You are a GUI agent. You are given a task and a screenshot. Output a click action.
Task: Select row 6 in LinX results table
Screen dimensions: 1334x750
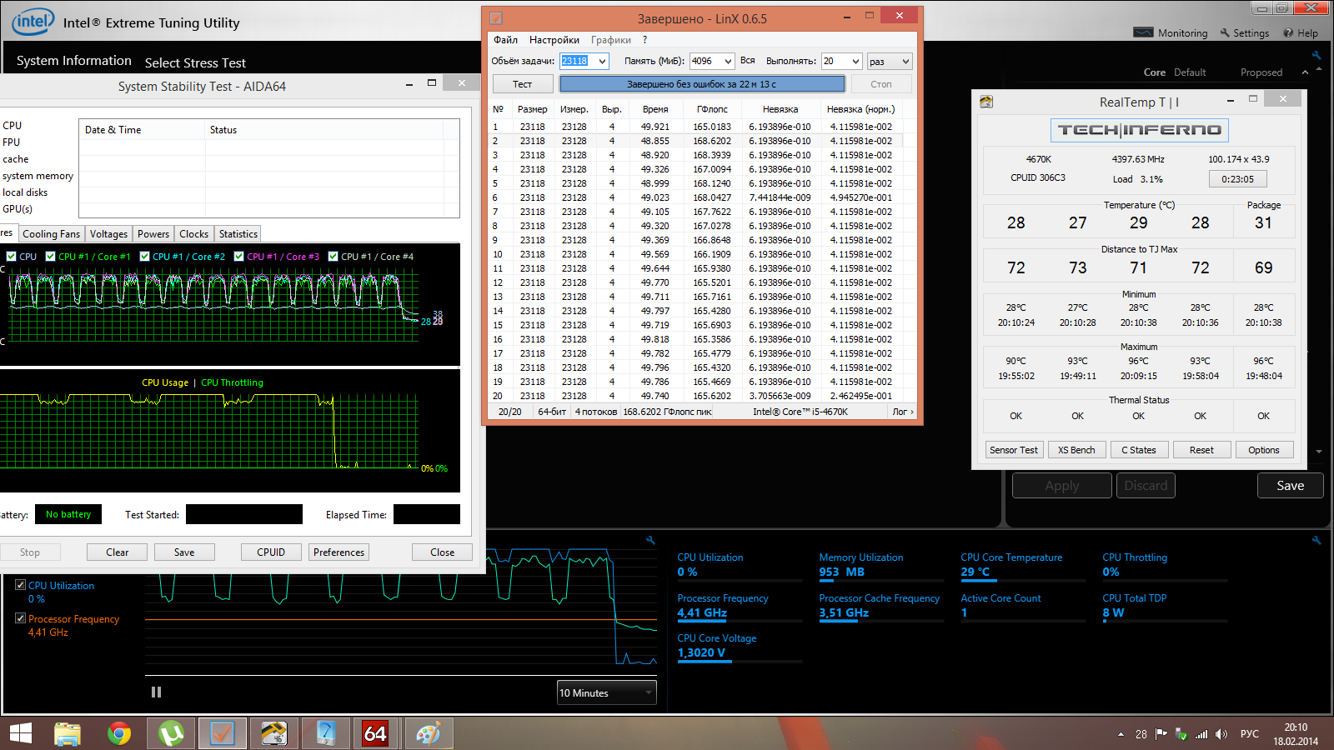click(696, 197)
